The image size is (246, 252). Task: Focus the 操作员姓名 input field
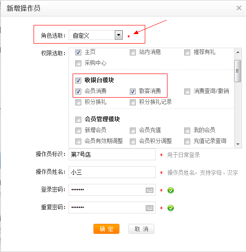[x=112, y=172]
